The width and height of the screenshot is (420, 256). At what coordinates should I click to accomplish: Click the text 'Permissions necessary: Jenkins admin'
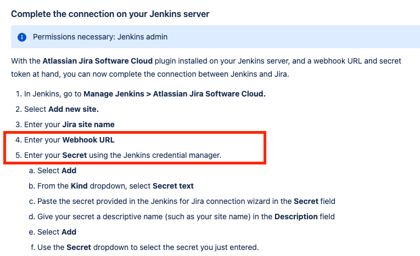(x=100, y=37)
